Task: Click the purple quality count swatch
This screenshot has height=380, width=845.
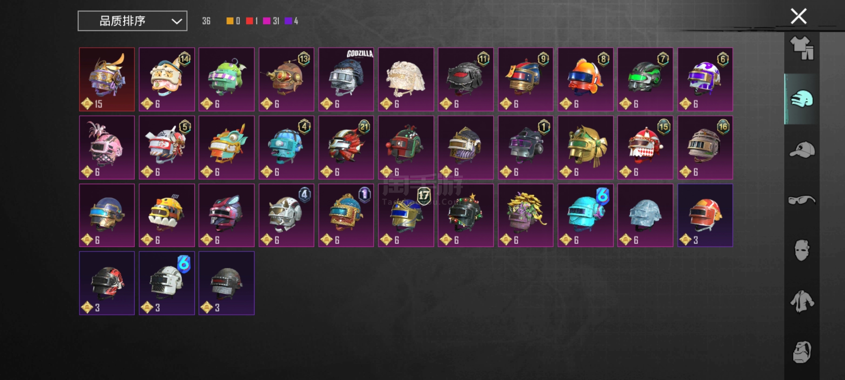Action: pos(288,21)
